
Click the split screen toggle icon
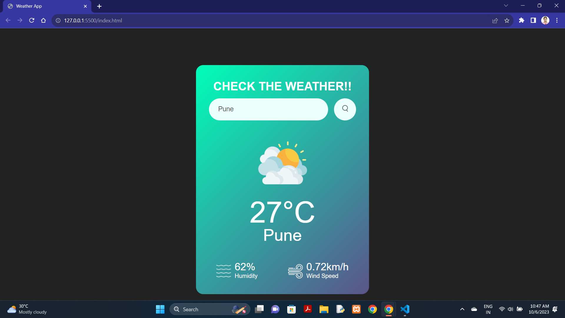point(533,21)
